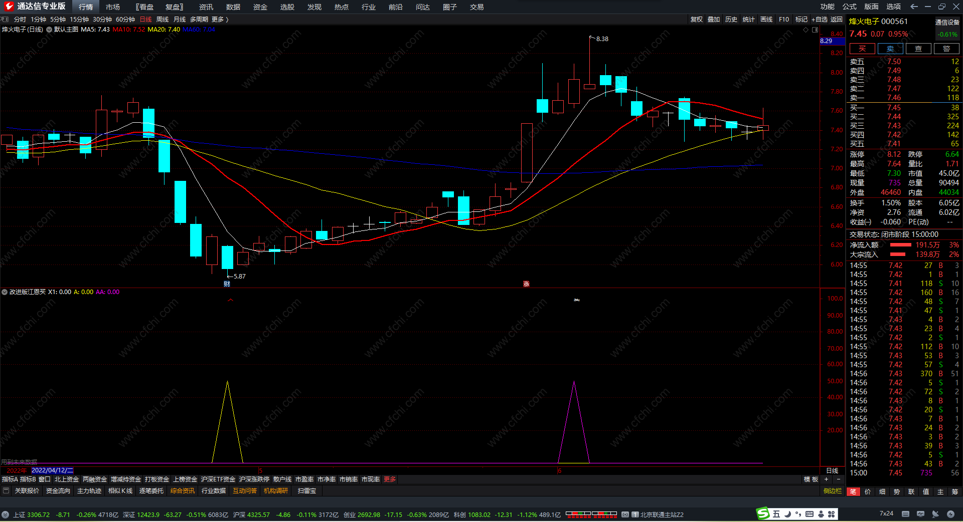Click the red 涨 marker under the chart
Image resolution: width=963 pixels, height=522 pixels.
(526, 284)
